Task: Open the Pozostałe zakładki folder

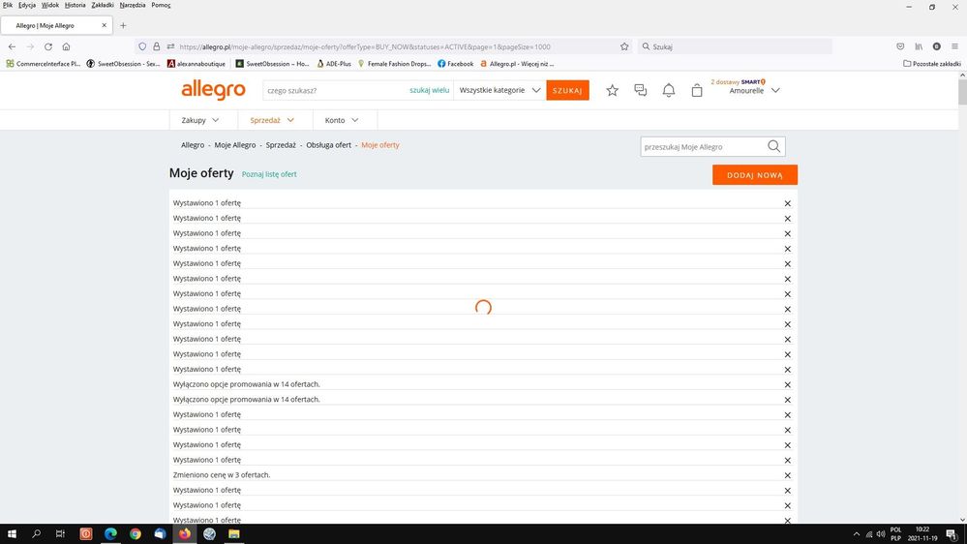Action: (932, 64)
